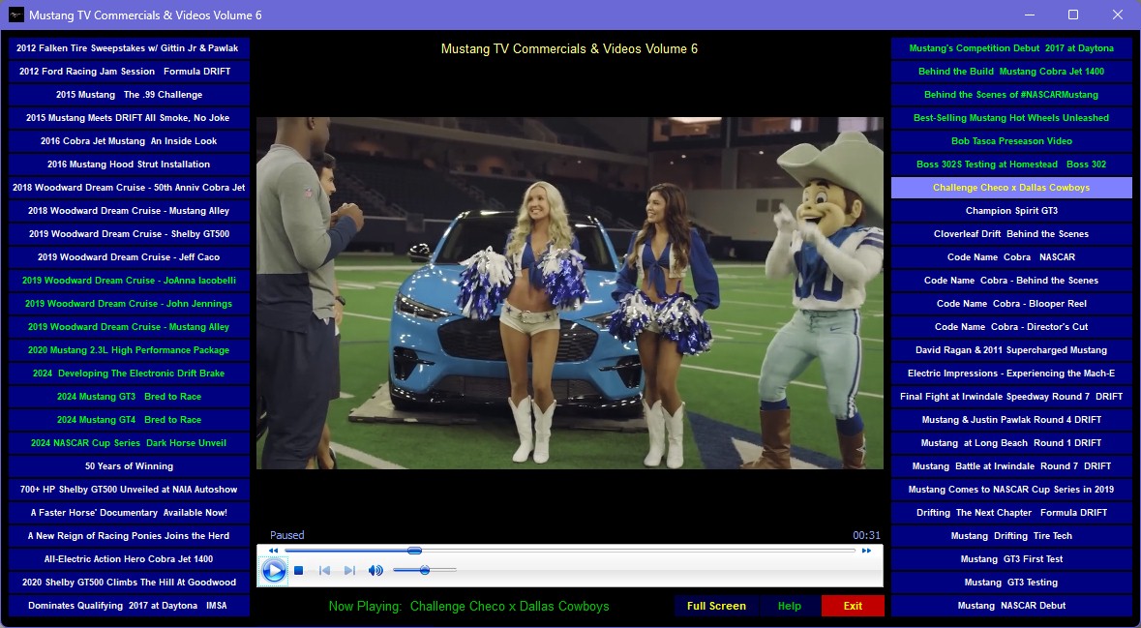Viewport: 1141px width, 628px height.
Task: Maximize the Mustang TV Commercials window
Action: 1072,15
